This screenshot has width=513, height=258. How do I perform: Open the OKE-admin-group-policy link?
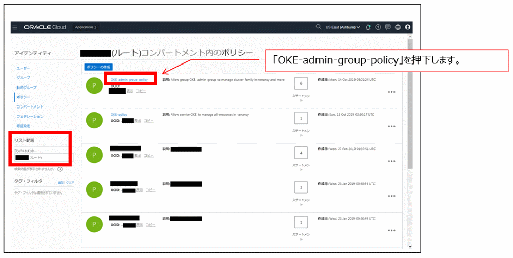tap(129, 80)
